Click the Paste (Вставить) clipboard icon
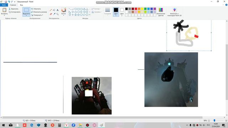 click(x=4, y=10)
